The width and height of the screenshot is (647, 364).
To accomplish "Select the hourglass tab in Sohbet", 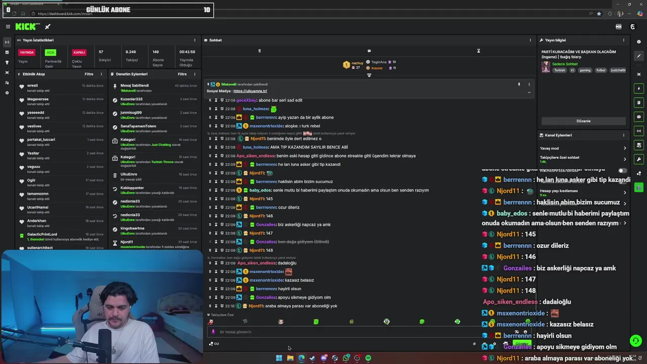I will point(478,51).
